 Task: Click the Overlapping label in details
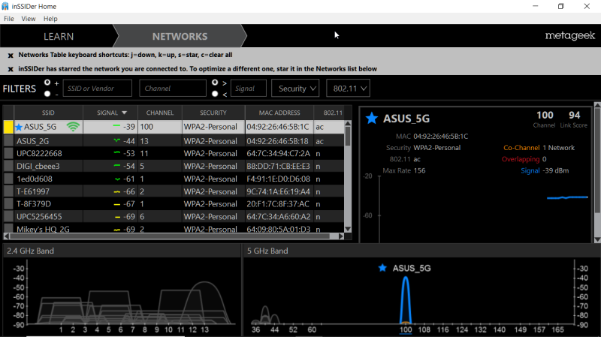tap(521, 159)
